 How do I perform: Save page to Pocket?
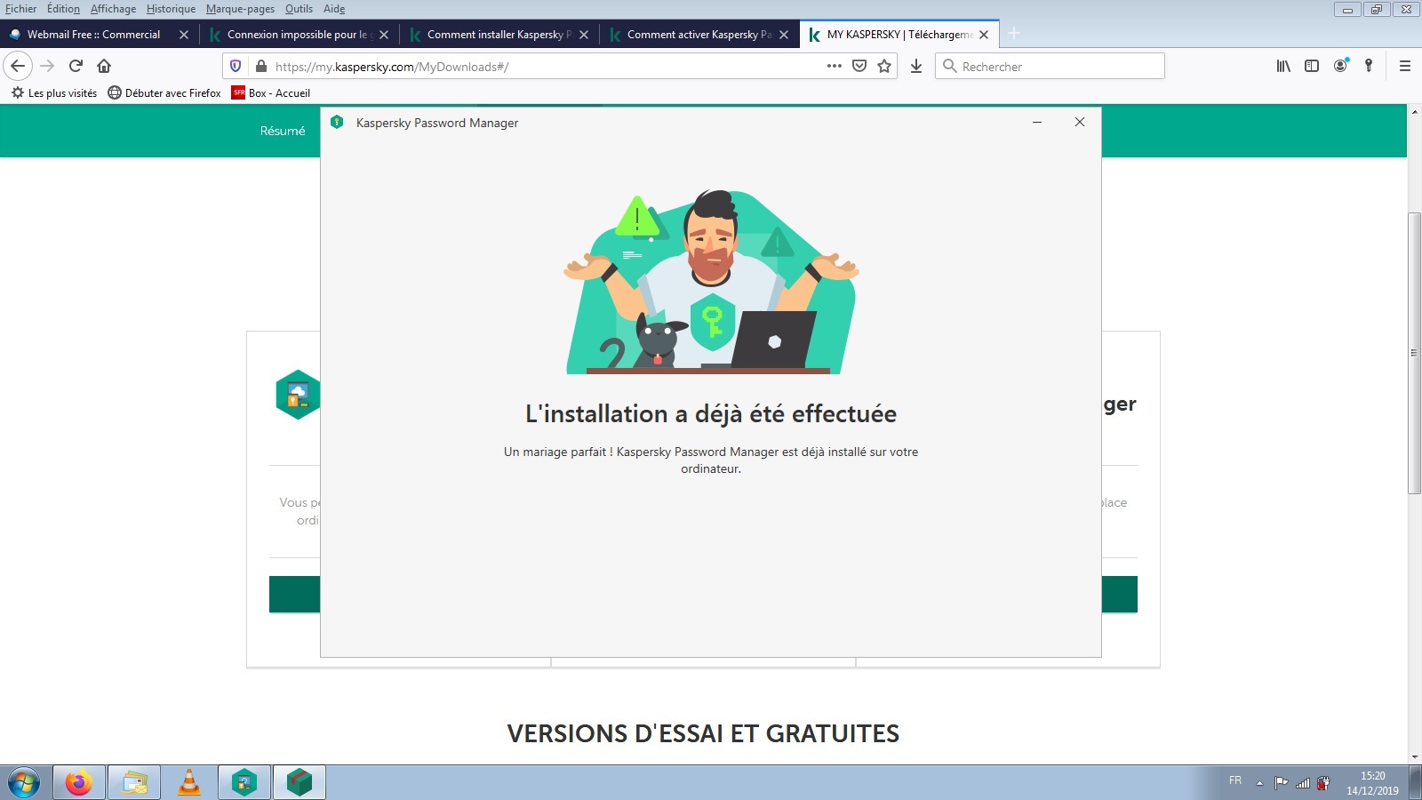pos(859,66)
